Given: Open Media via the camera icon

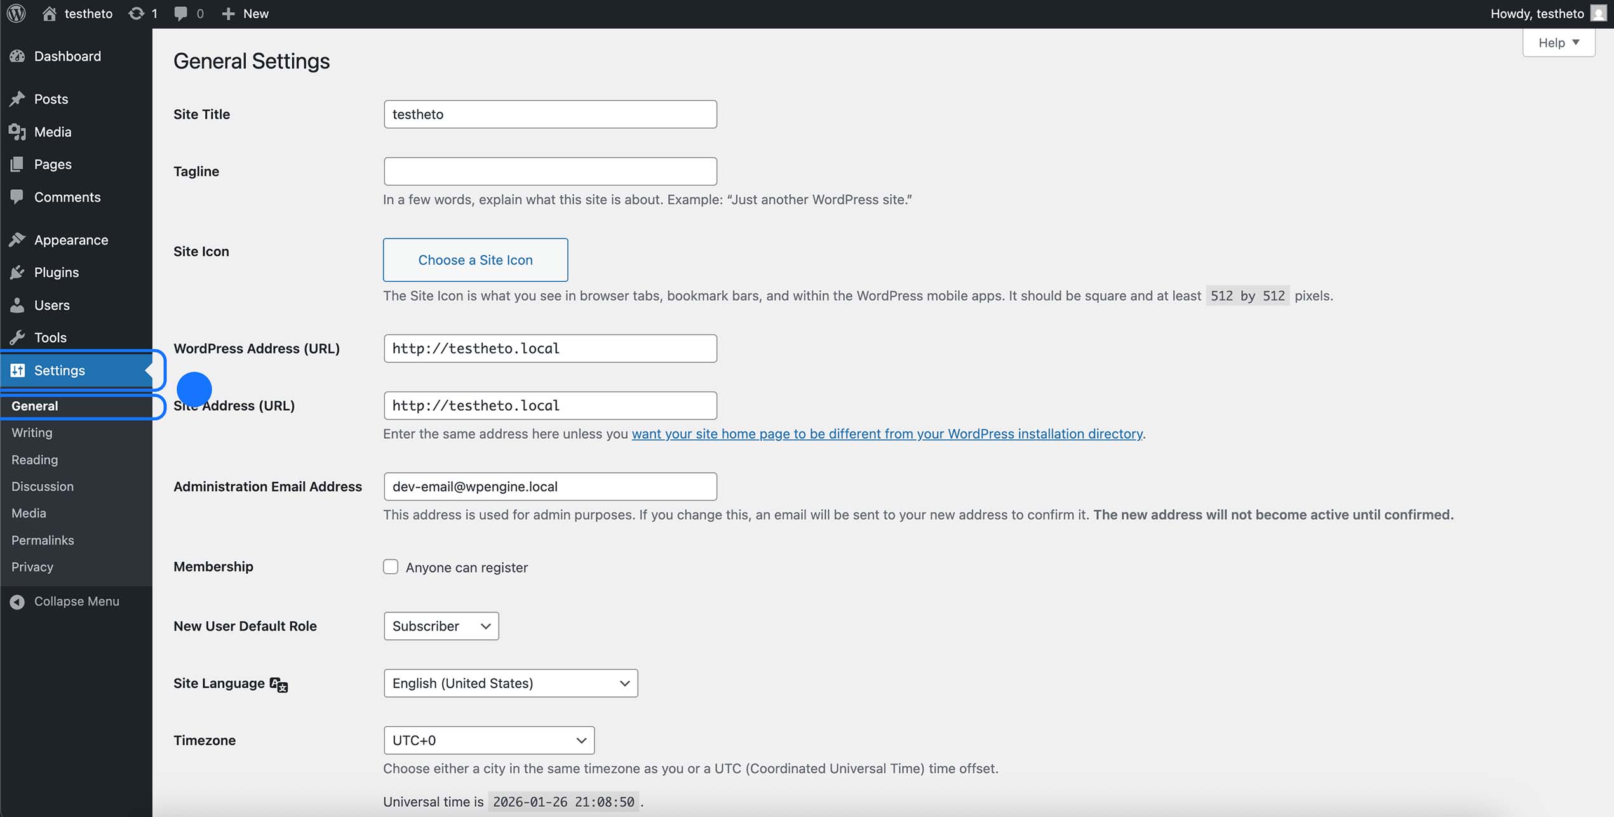Looking at the screenshot, I should [18, 131].
